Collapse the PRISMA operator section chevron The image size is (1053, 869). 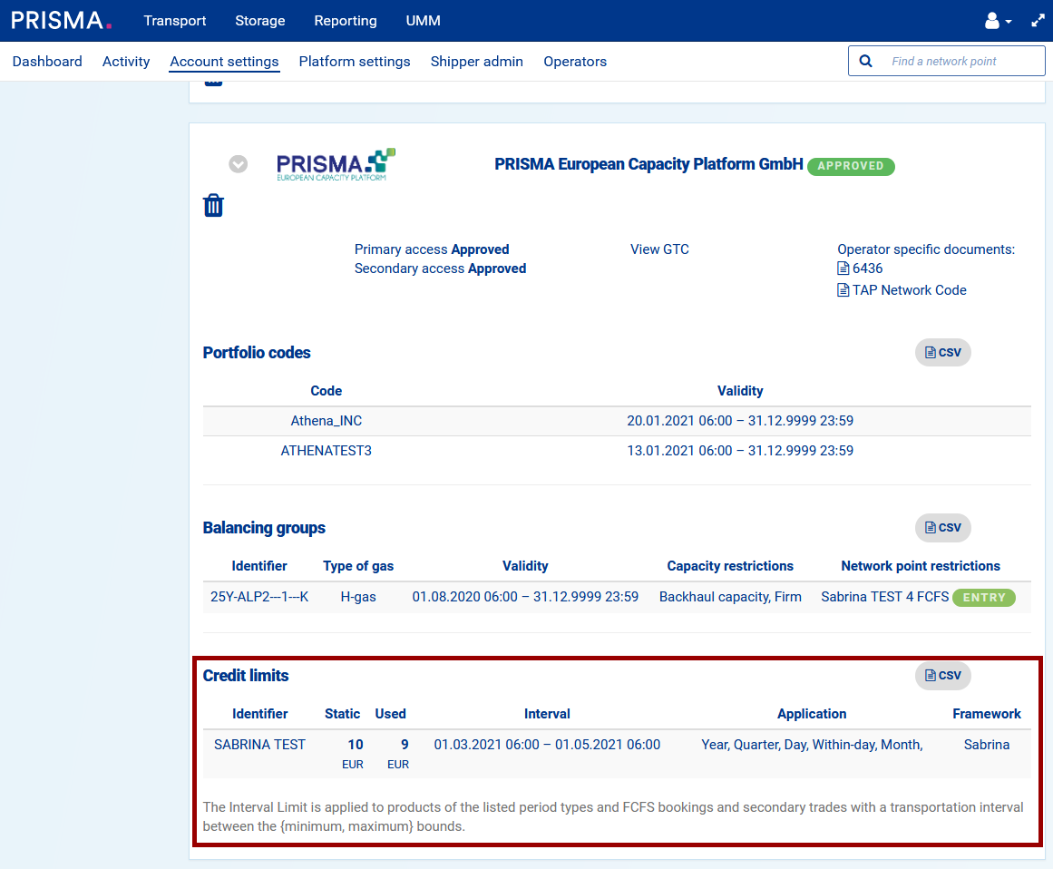238,164
